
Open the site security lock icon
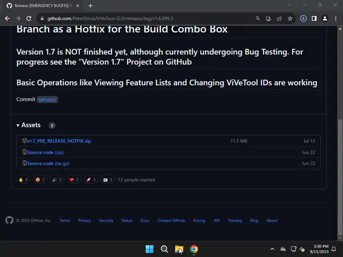(42, 19)
